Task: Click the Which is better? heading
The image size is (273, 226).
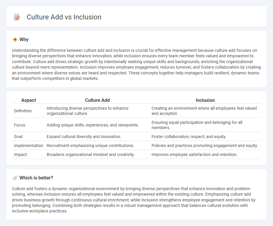Action: 36,178
